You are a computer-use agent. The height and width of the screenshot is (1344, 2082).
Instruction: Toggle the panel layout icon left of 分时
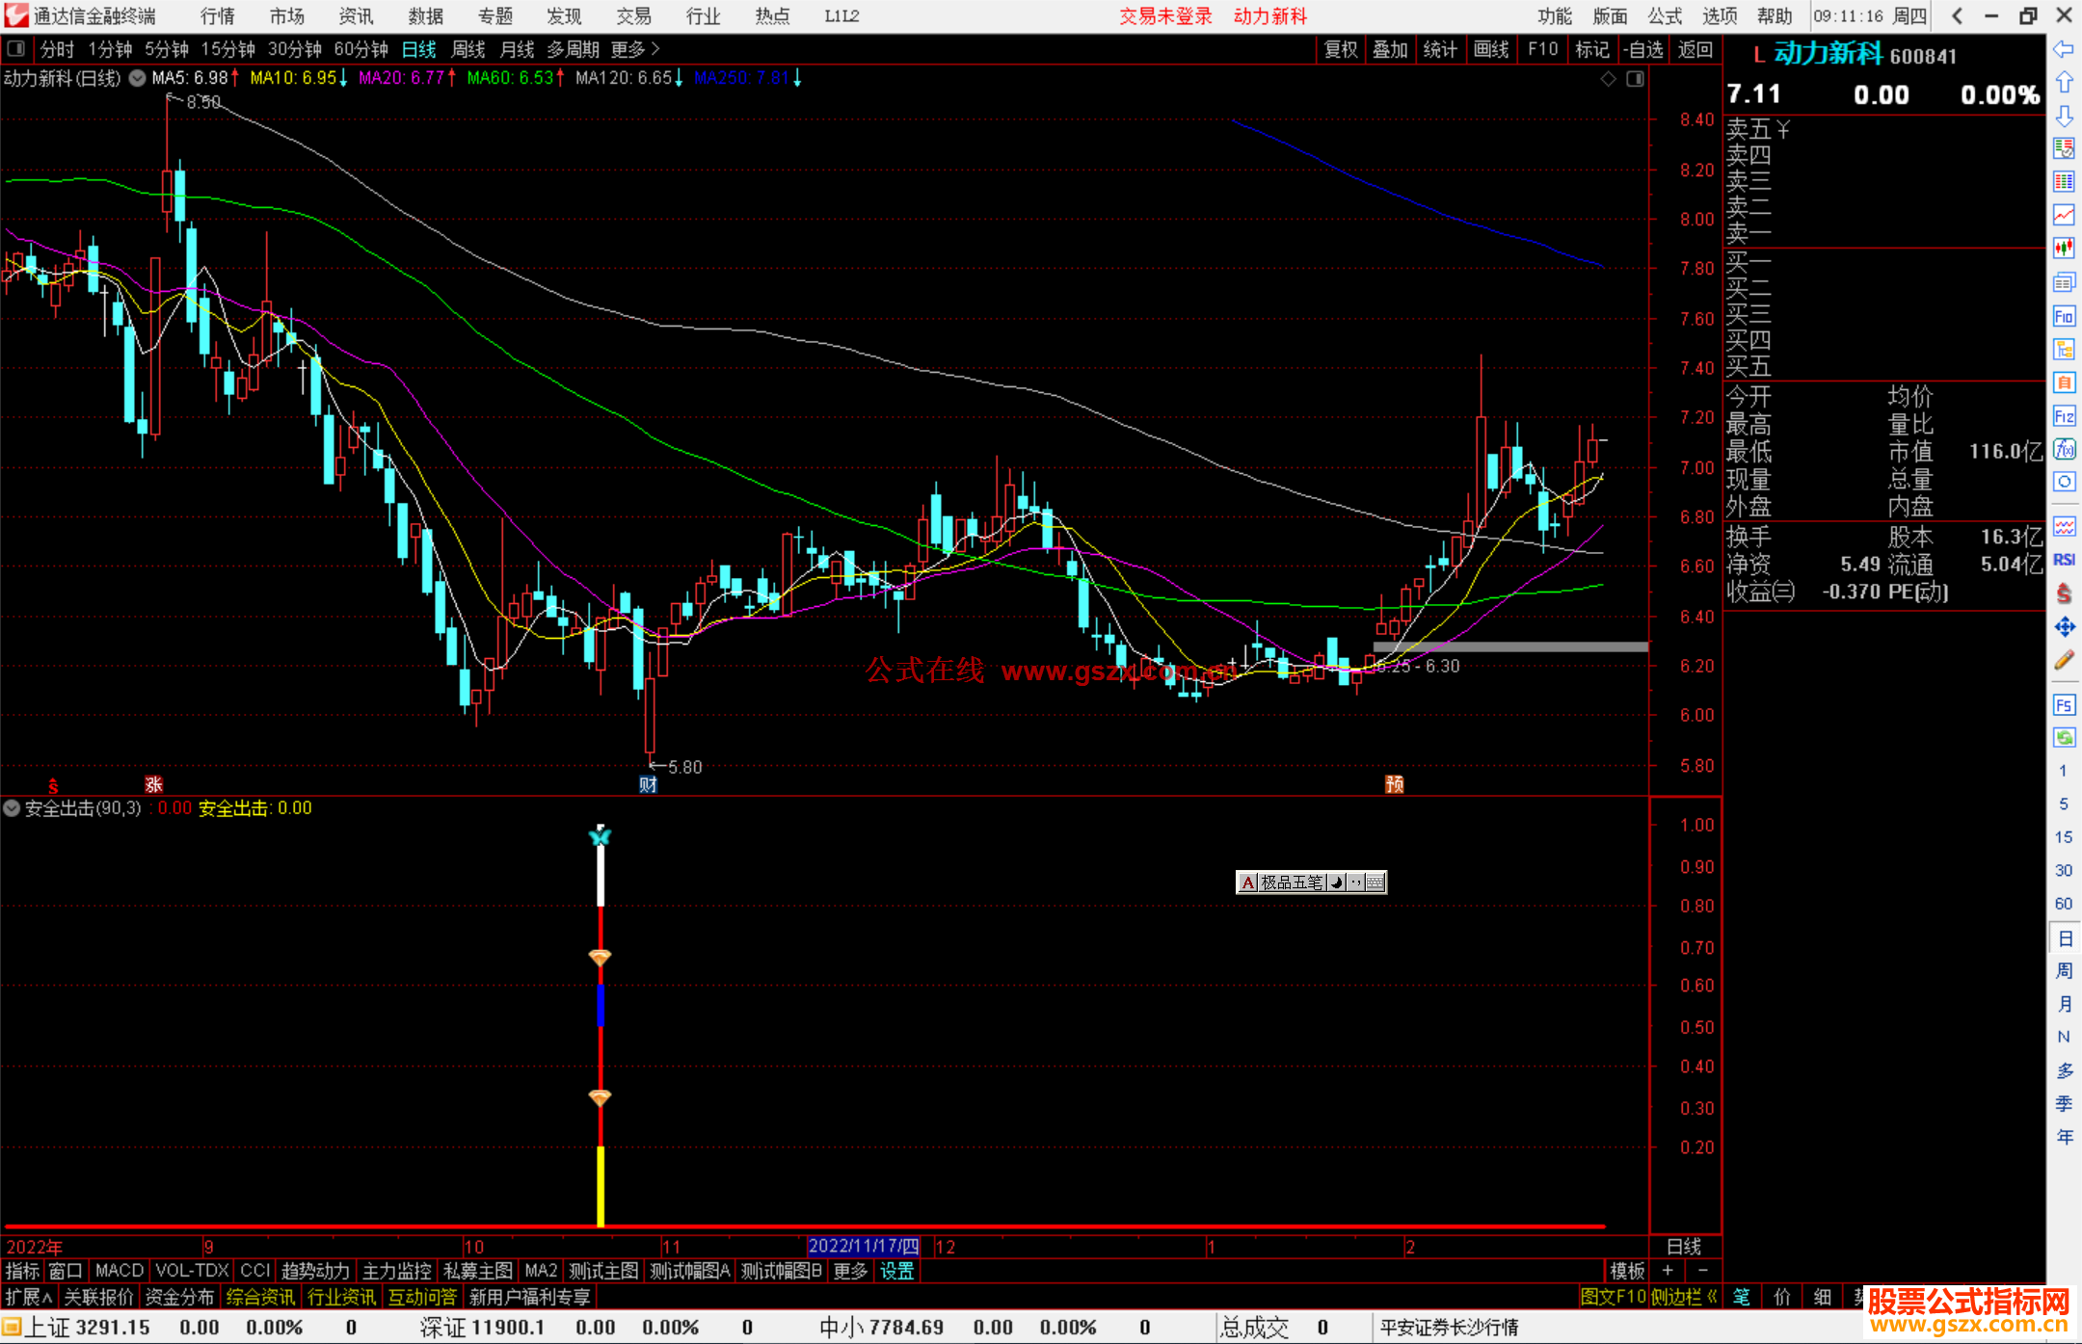[x=16, y=48]
